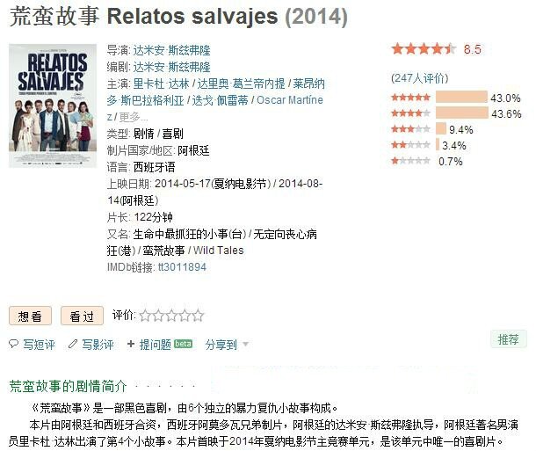Rate the movie three stars
Viewport: 536px width, 451px height.
tap(171, 316)
